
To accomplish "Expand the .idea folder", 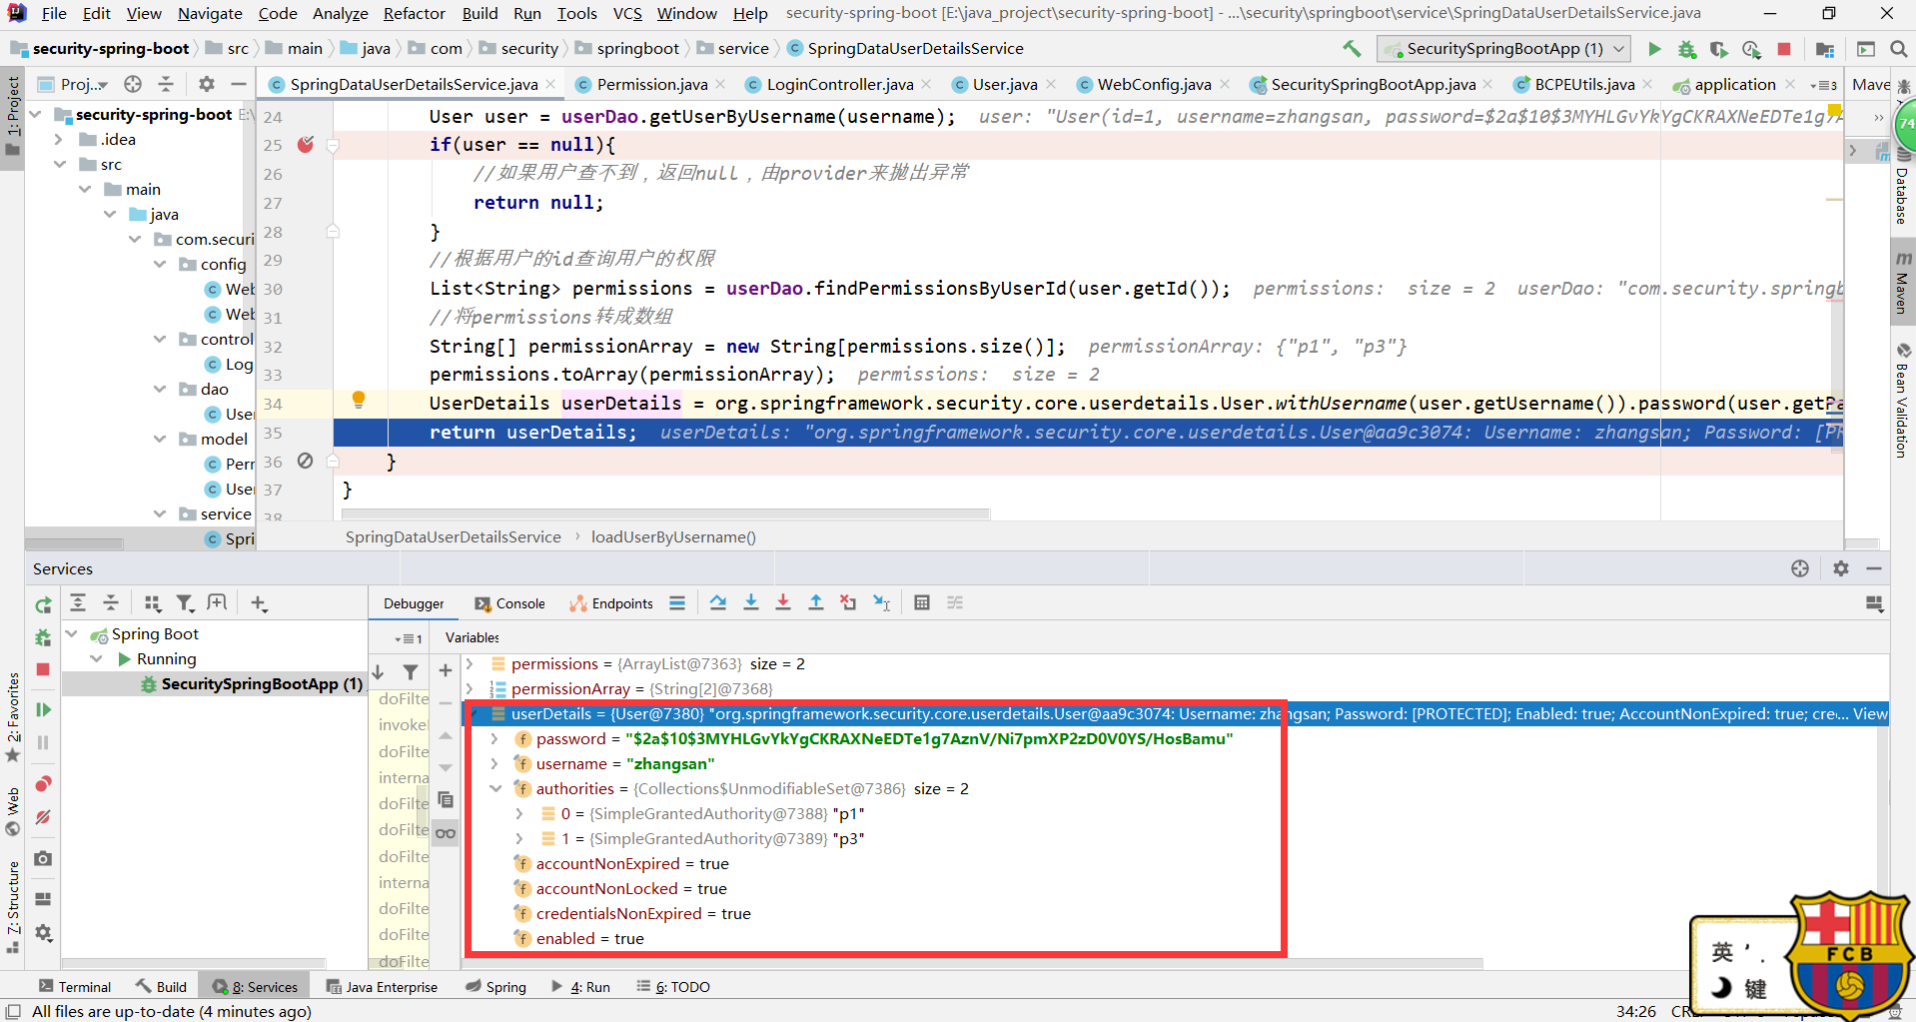I will click(58, 139).
